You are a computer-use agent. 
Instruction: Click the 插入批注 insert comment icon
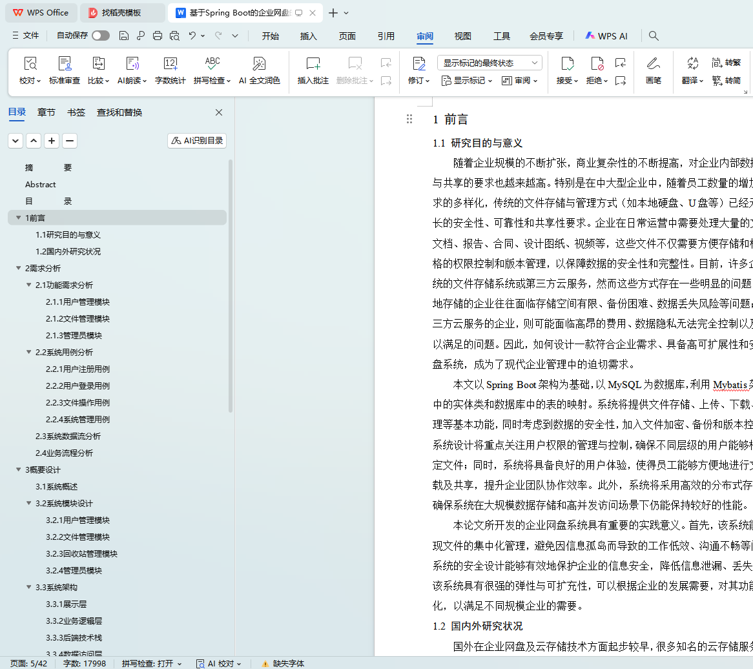pos(313,64)
